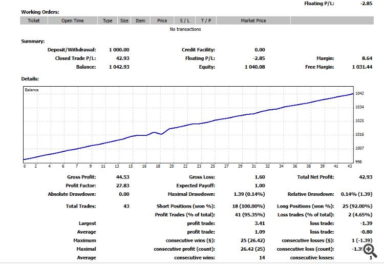This screenshot has width=384, height=264.
Task: Click the Balance chart label
Action: (x=32, y=90)
